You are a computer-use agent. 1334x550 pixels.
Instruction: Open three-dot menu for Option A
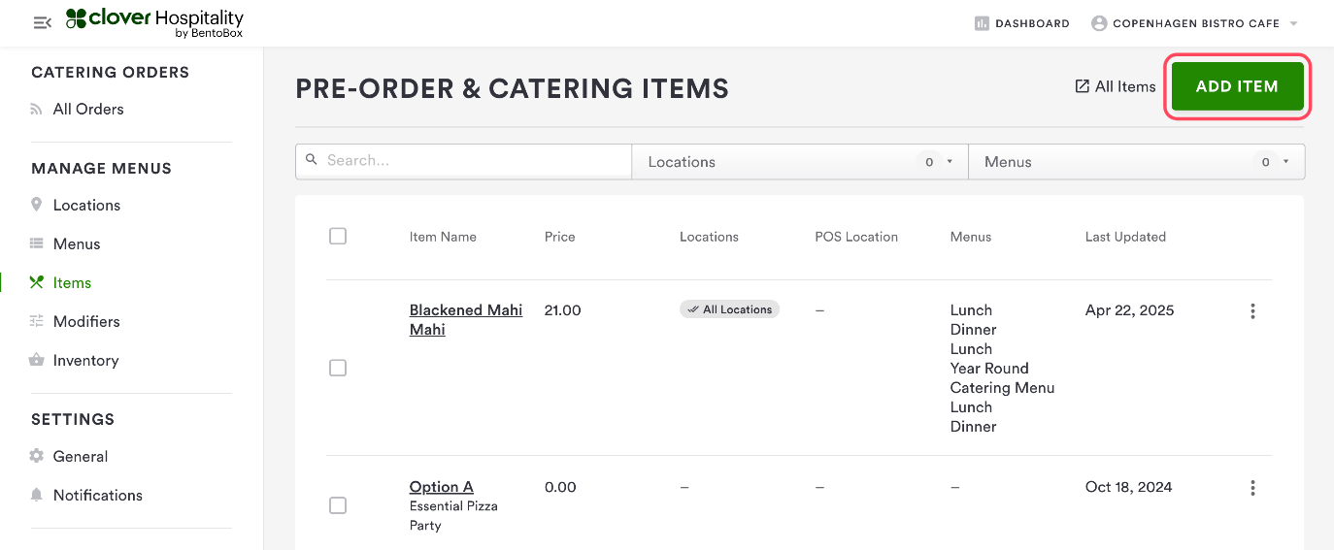pos(1252,488)
